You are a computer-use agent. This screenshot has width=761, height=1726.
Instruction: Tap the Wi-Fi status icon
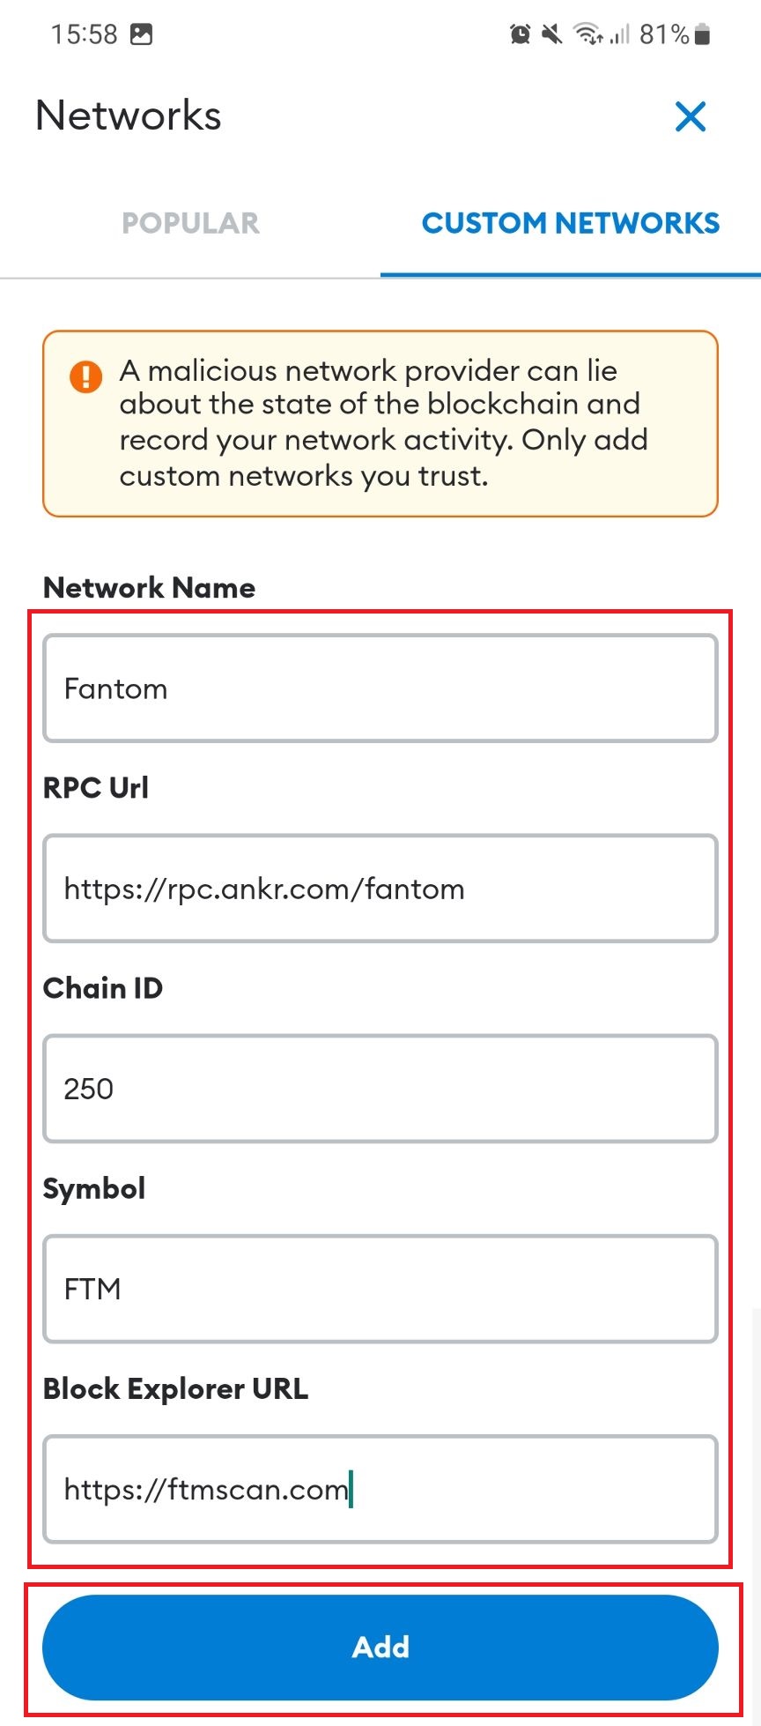click(x=587, y=34)
